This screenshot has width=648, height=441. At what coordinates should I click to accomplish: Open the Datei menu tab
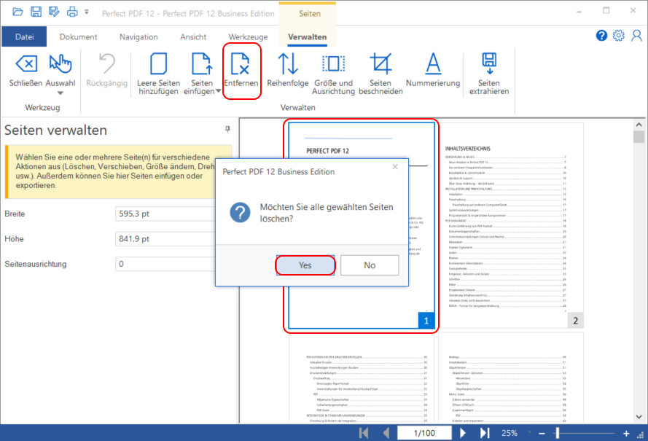tap(24, 37)
